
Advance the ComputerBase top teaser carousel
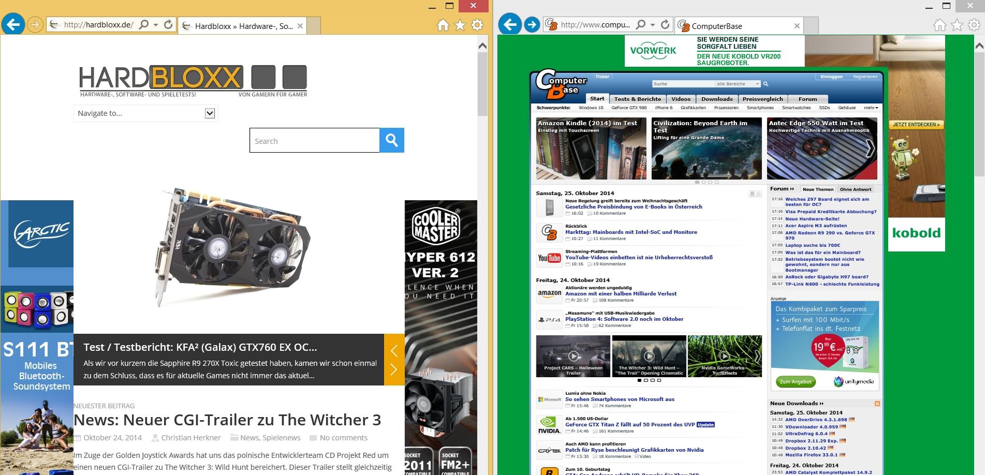[871, 149]
